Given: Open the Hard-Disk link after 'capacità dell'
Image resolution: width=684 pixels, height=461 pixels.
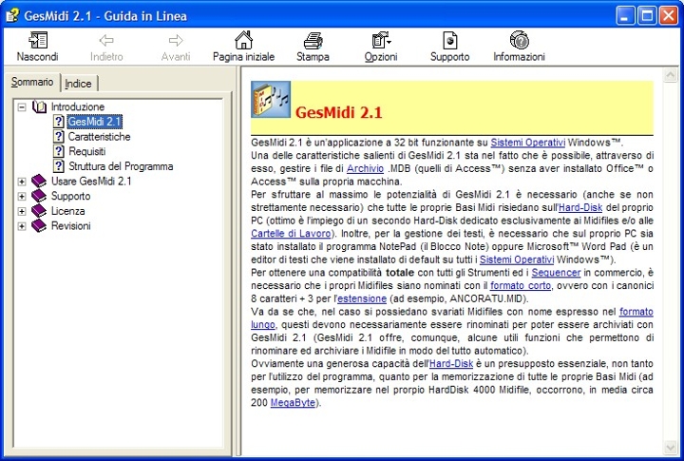Looking at the screenshot, I should coord(451,364).
